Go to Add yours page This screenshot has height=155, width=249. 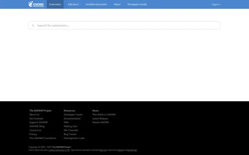[73, 4]
